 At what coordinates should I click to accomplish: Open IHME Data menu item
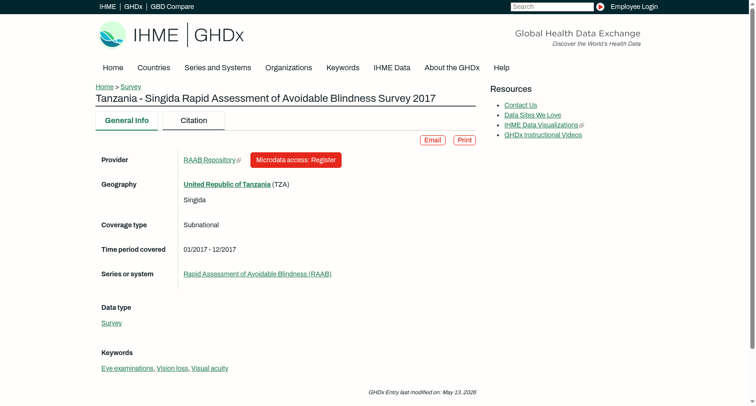[392, 68]
